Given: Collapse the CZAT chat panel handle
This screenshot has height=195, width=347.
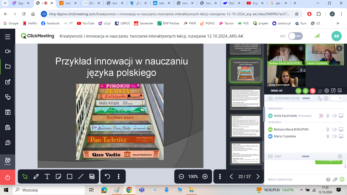Looking at the screenshot, I should pos(306,156).
